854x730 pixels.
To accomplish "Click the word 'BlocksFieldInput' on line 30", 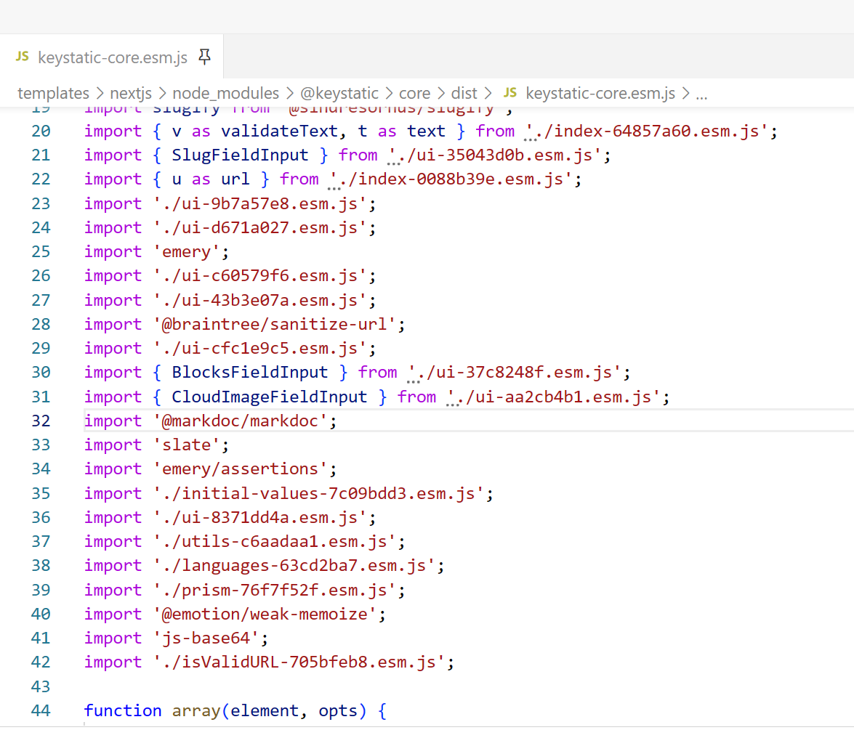I will click(x=249, y=372).
